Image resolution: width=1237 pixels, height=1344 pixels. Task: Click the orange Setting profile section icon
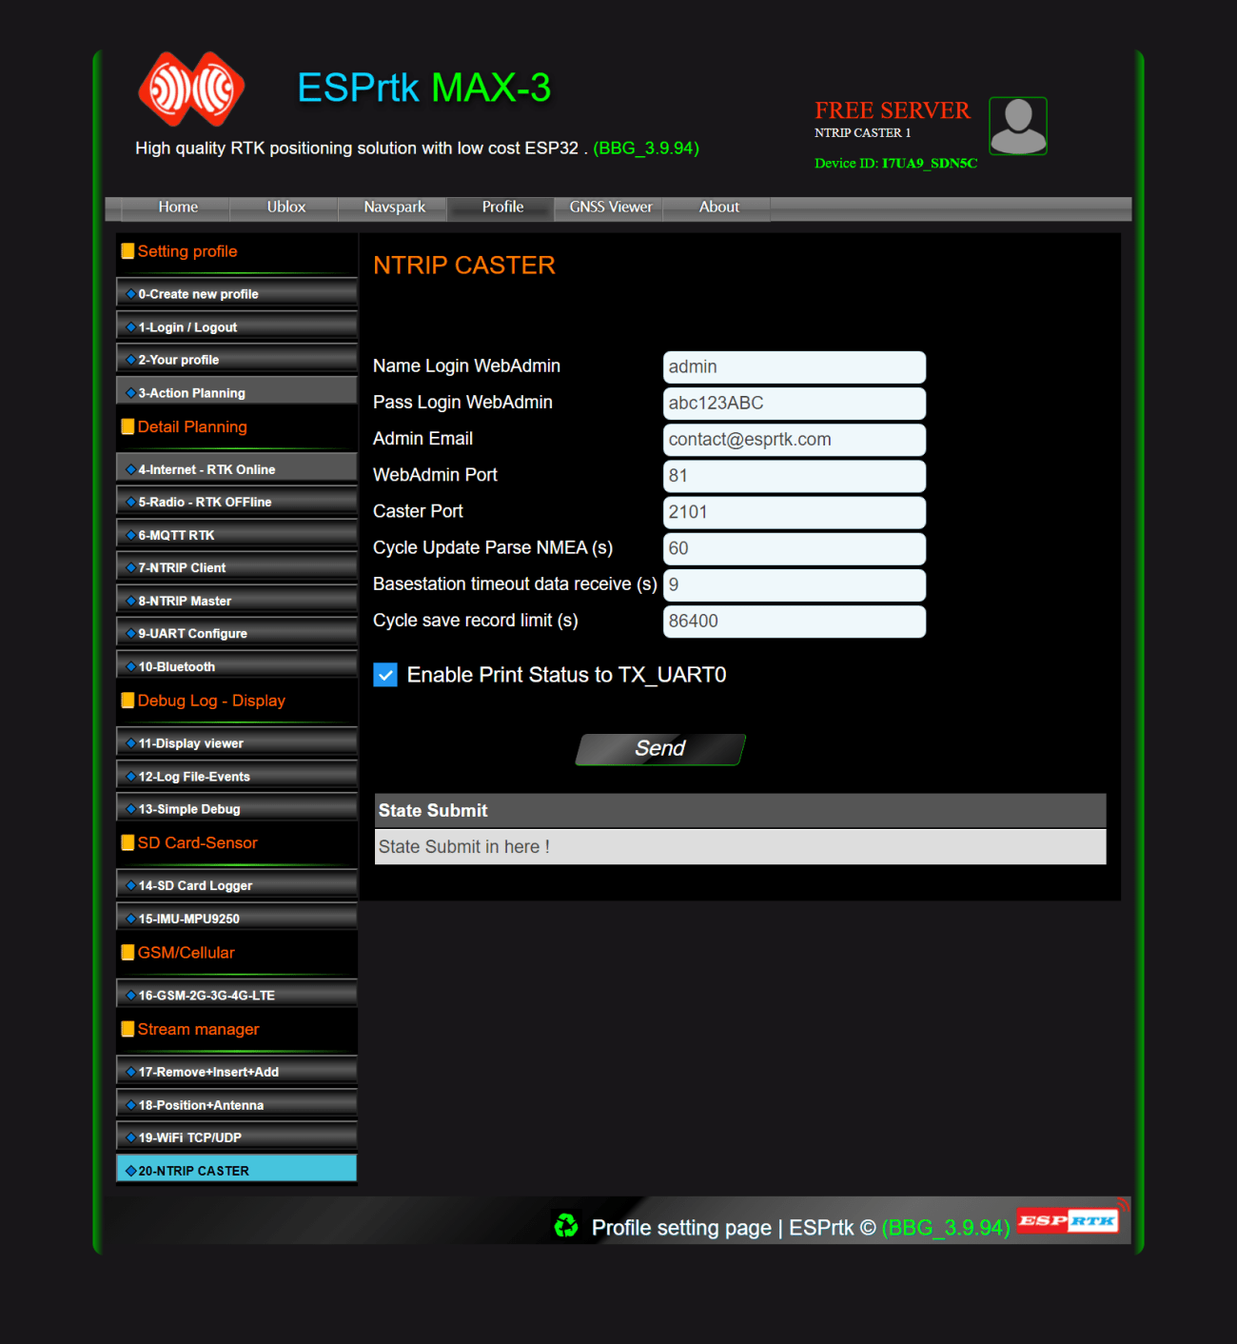[x=128, y=251]
